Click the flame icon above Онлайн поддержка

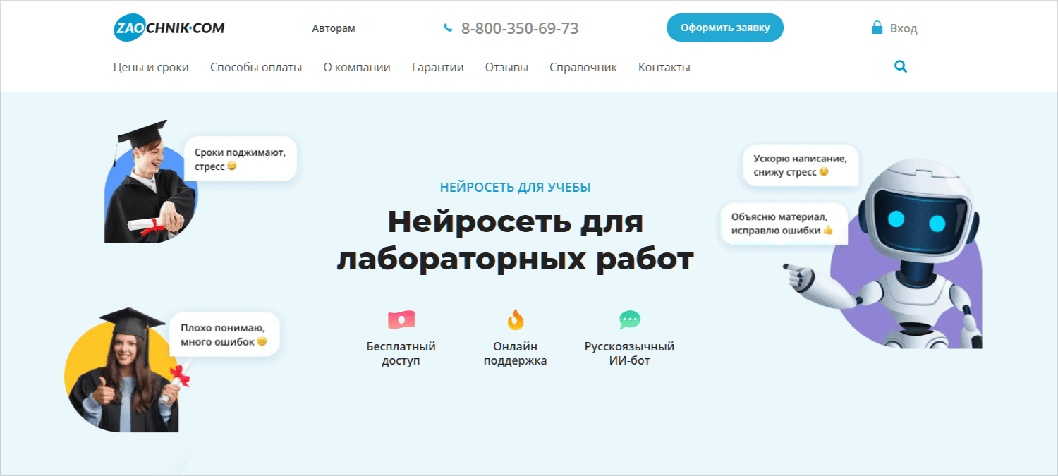tap(516, 320)
